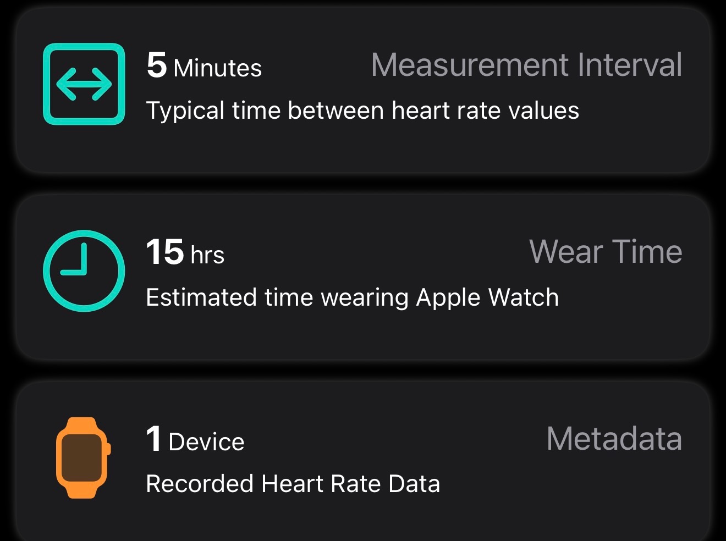
Task: Tap the "Device" label
Action: click(206, 442)
